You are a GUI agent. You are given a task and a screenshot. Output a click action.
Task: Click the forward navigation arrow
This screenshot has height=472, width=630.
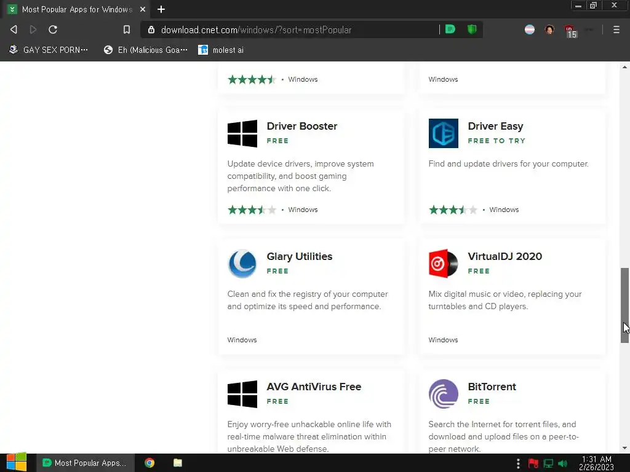[33, 29]
